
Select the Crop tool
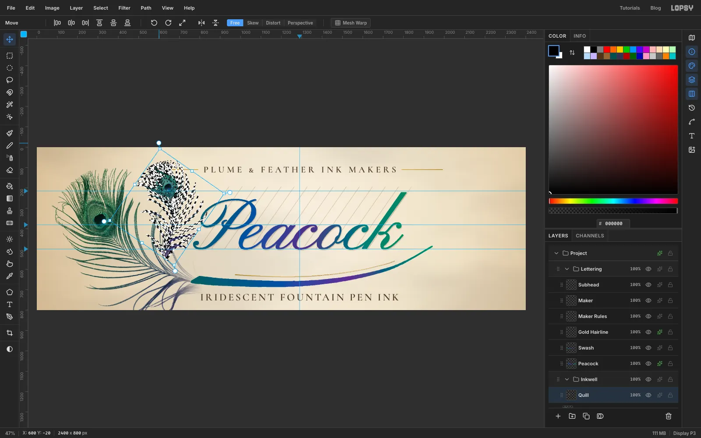10,333
